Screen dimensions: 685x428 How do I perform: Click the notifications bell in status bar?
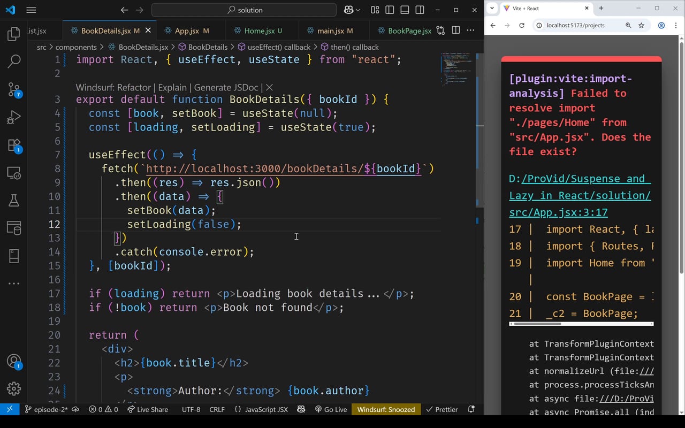(x=471, y=409)
